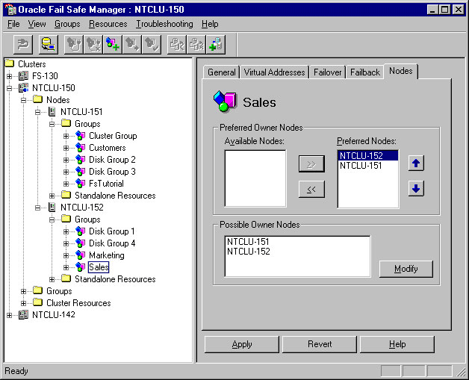Click the NTCLU-152 node server icon
Viewport: 469px width, 380px height.
coord(52,208)
